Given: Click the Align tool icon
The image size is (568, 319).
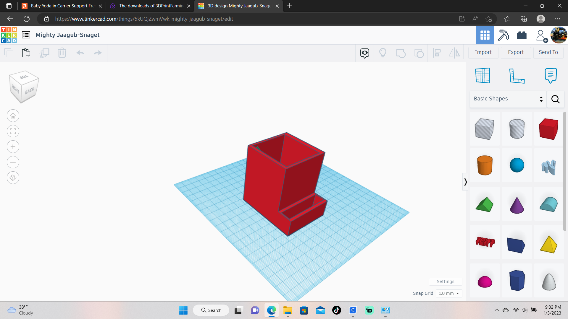Looking at the screenshot, I should [437, 53].
